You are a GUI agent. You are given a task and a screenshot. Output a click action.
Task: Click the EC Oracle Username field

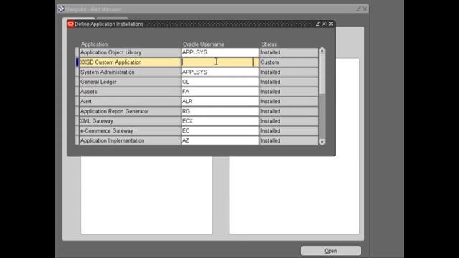[x=220, y=130]
